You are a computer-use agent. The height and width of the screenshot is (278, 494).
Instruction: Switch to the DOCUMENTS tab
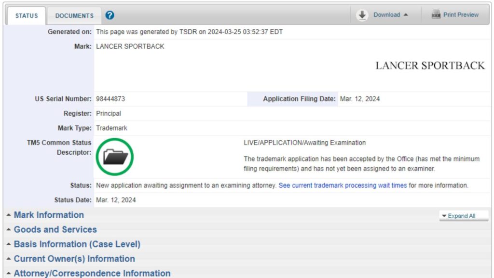coord(74,16)
